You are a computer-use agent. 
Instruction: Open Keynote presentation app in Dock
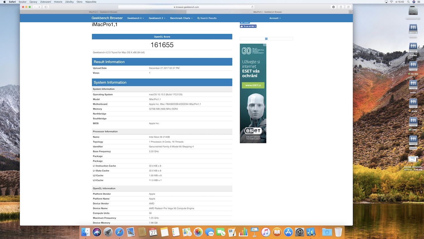click(254, 232)
